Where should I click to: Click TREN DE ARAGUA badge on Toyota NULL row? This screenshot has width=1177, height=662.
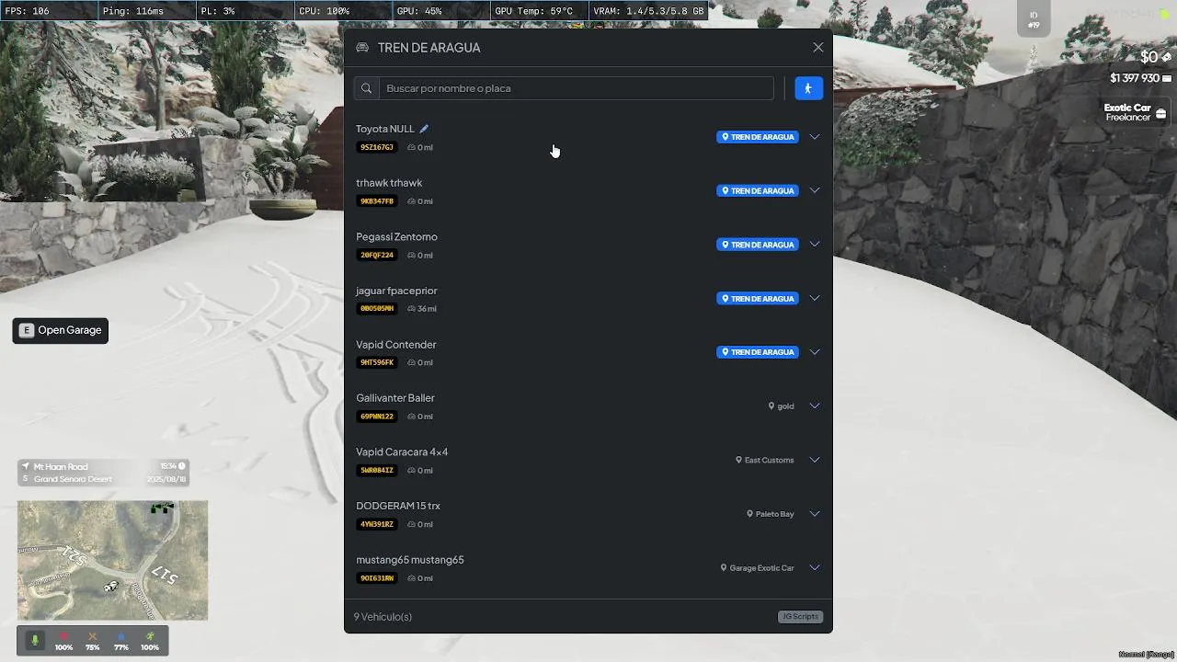[758, 137]
